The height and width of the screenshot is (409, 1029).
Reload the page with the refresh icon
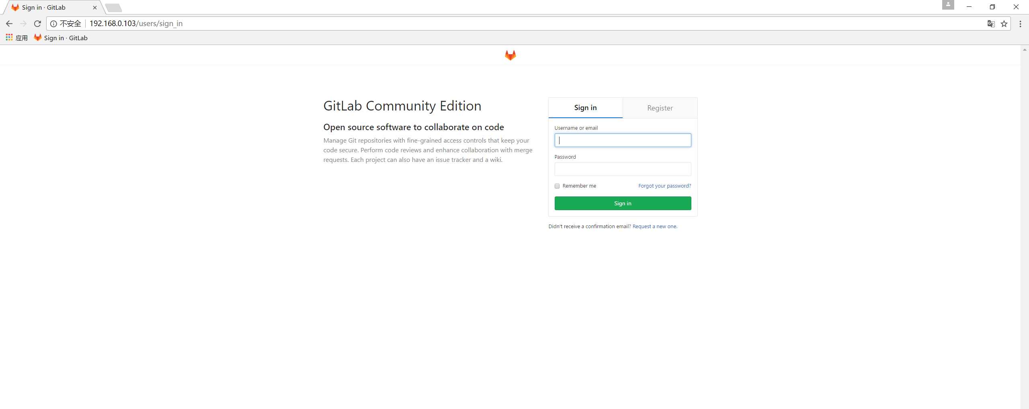[37, 24]
